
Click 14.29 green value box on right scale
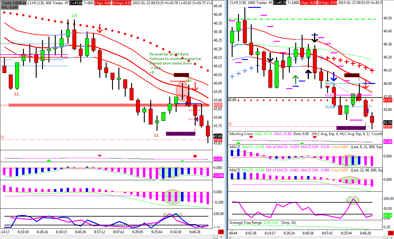(x=388, y=215)
